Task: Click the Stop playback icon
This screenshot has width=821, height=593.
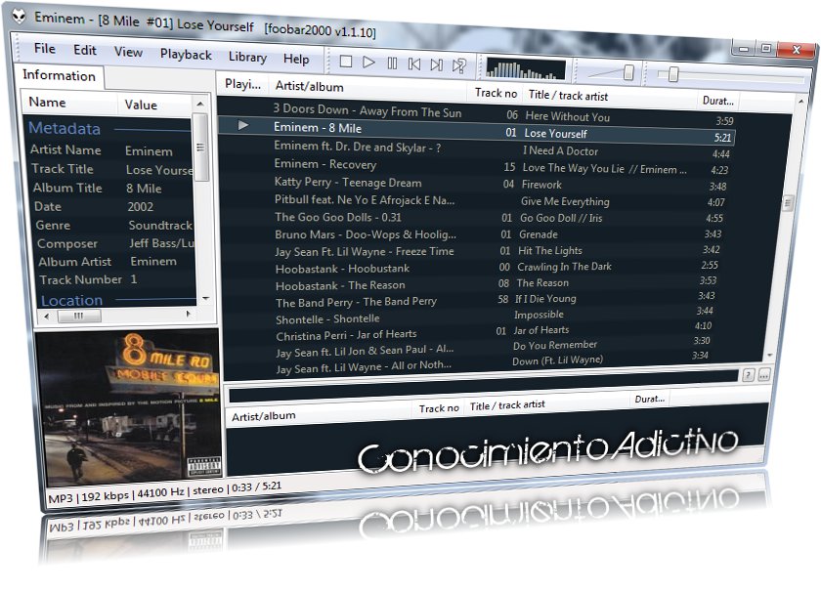Action: pos(346,61)
